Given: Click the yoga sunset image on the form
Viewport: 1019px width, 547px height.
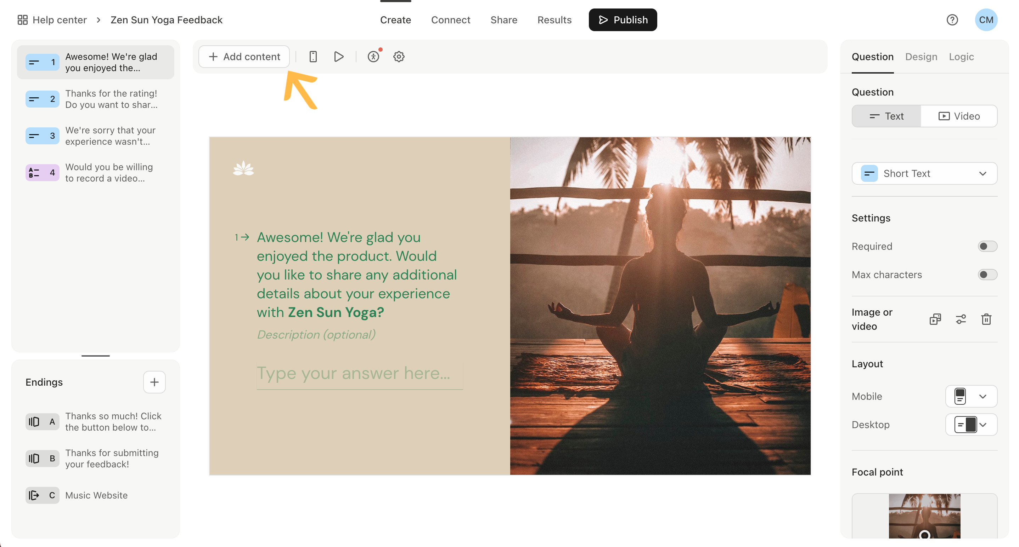Looking at the screenshot, I should coord(660,306).
